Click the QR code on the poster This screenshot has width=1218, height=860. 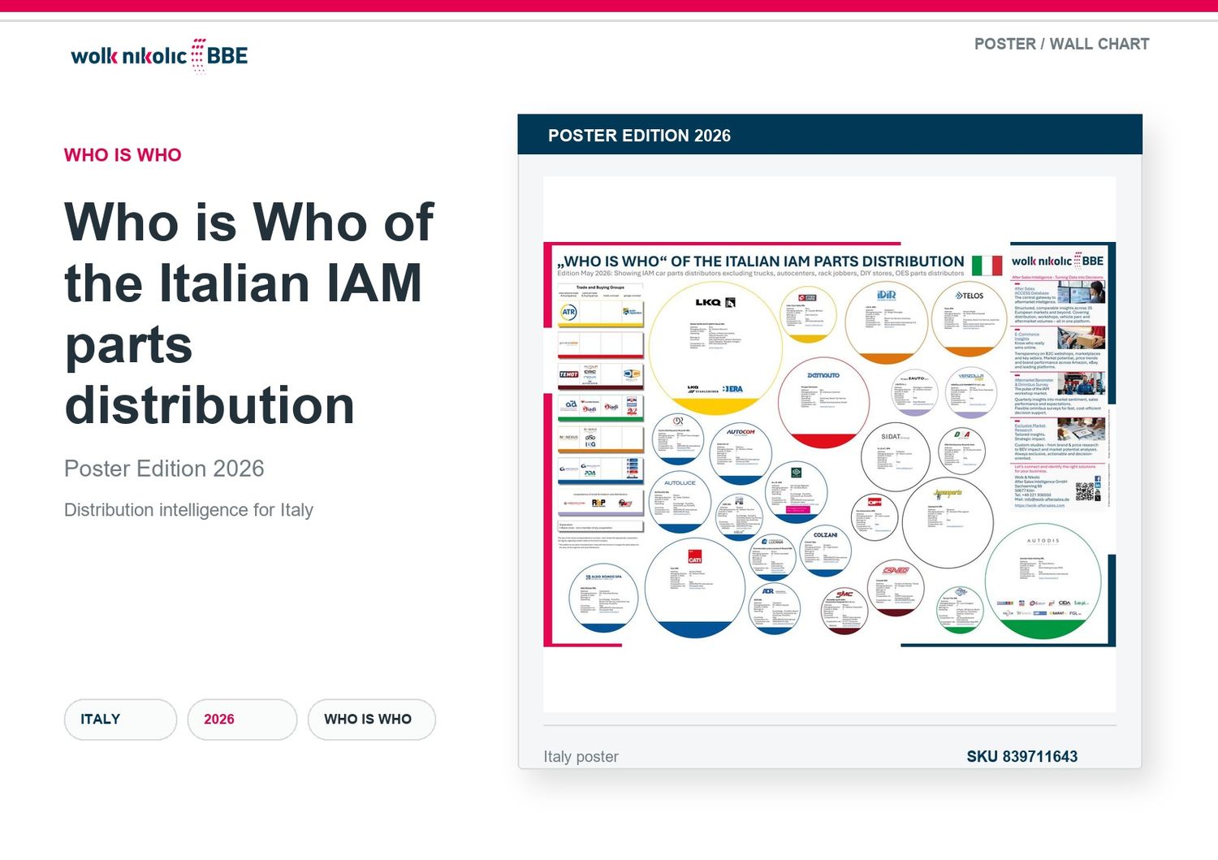coord(1084,491)
